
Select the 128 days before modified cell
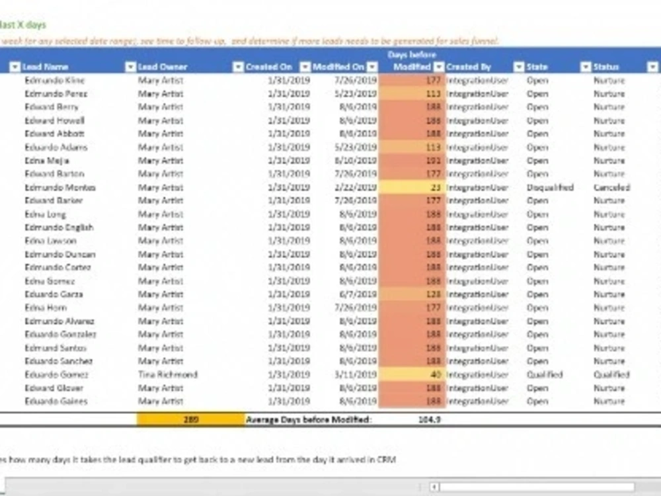coord(412,294)
